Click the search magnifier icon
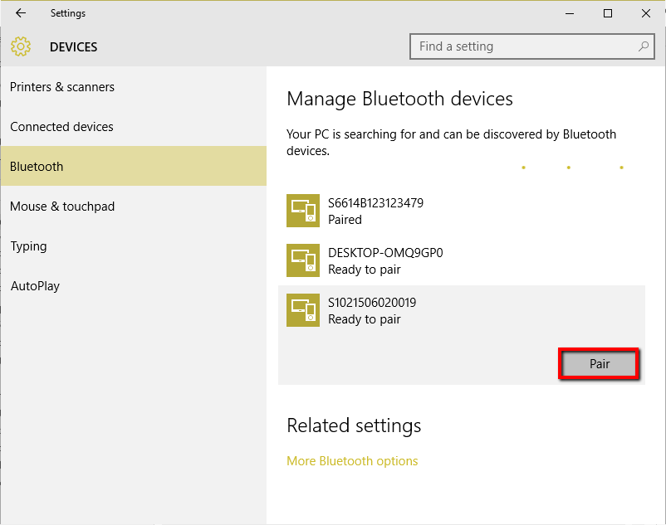 (x=644, y=46)
